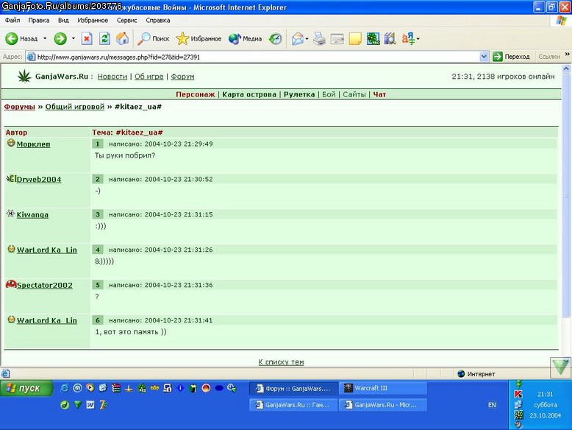Open WarLord Ka_Lin link on post 6
The height and width of the screenshot is (430, 572).
[47, 320]
